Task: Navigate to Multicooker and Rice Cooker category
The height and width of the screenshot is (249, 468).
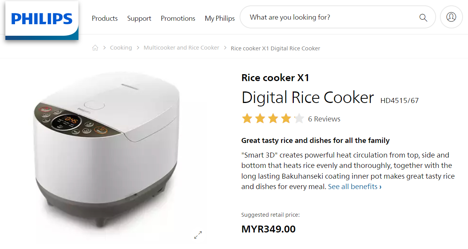Action: 181,47
